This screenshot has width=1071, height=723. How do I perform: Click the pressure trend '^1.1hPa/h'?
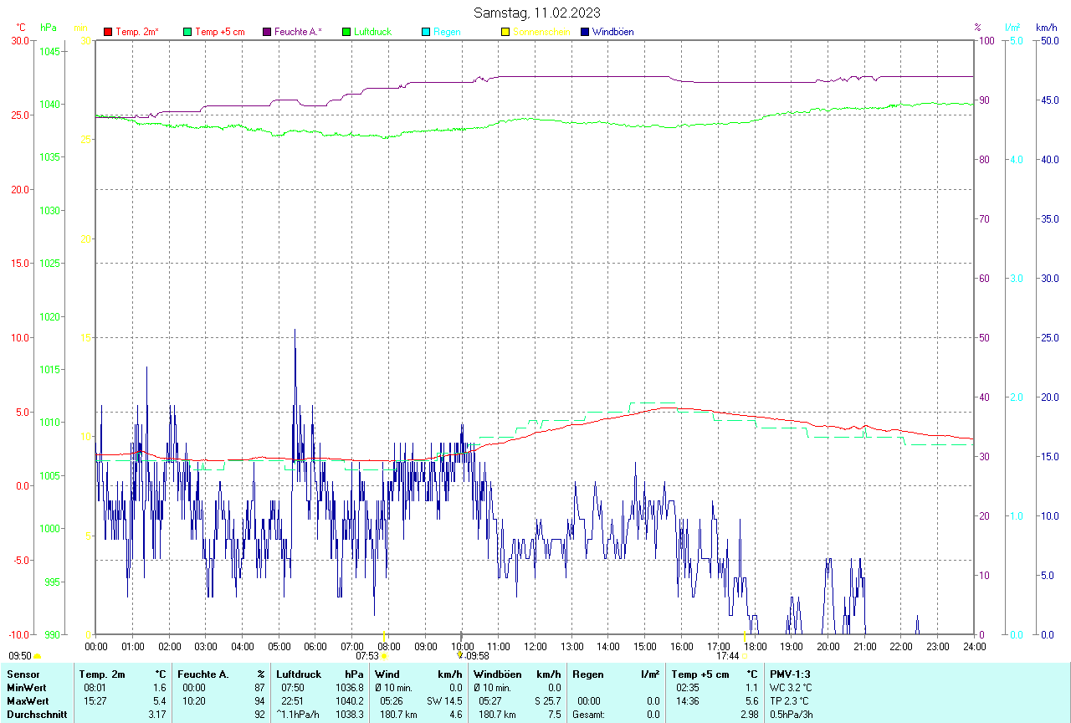(298, 715)
